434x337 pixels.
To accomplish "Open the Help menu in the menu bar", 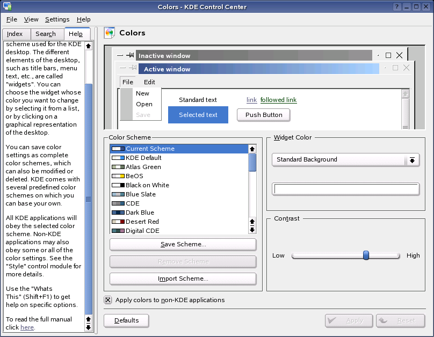I will [84, 19].
